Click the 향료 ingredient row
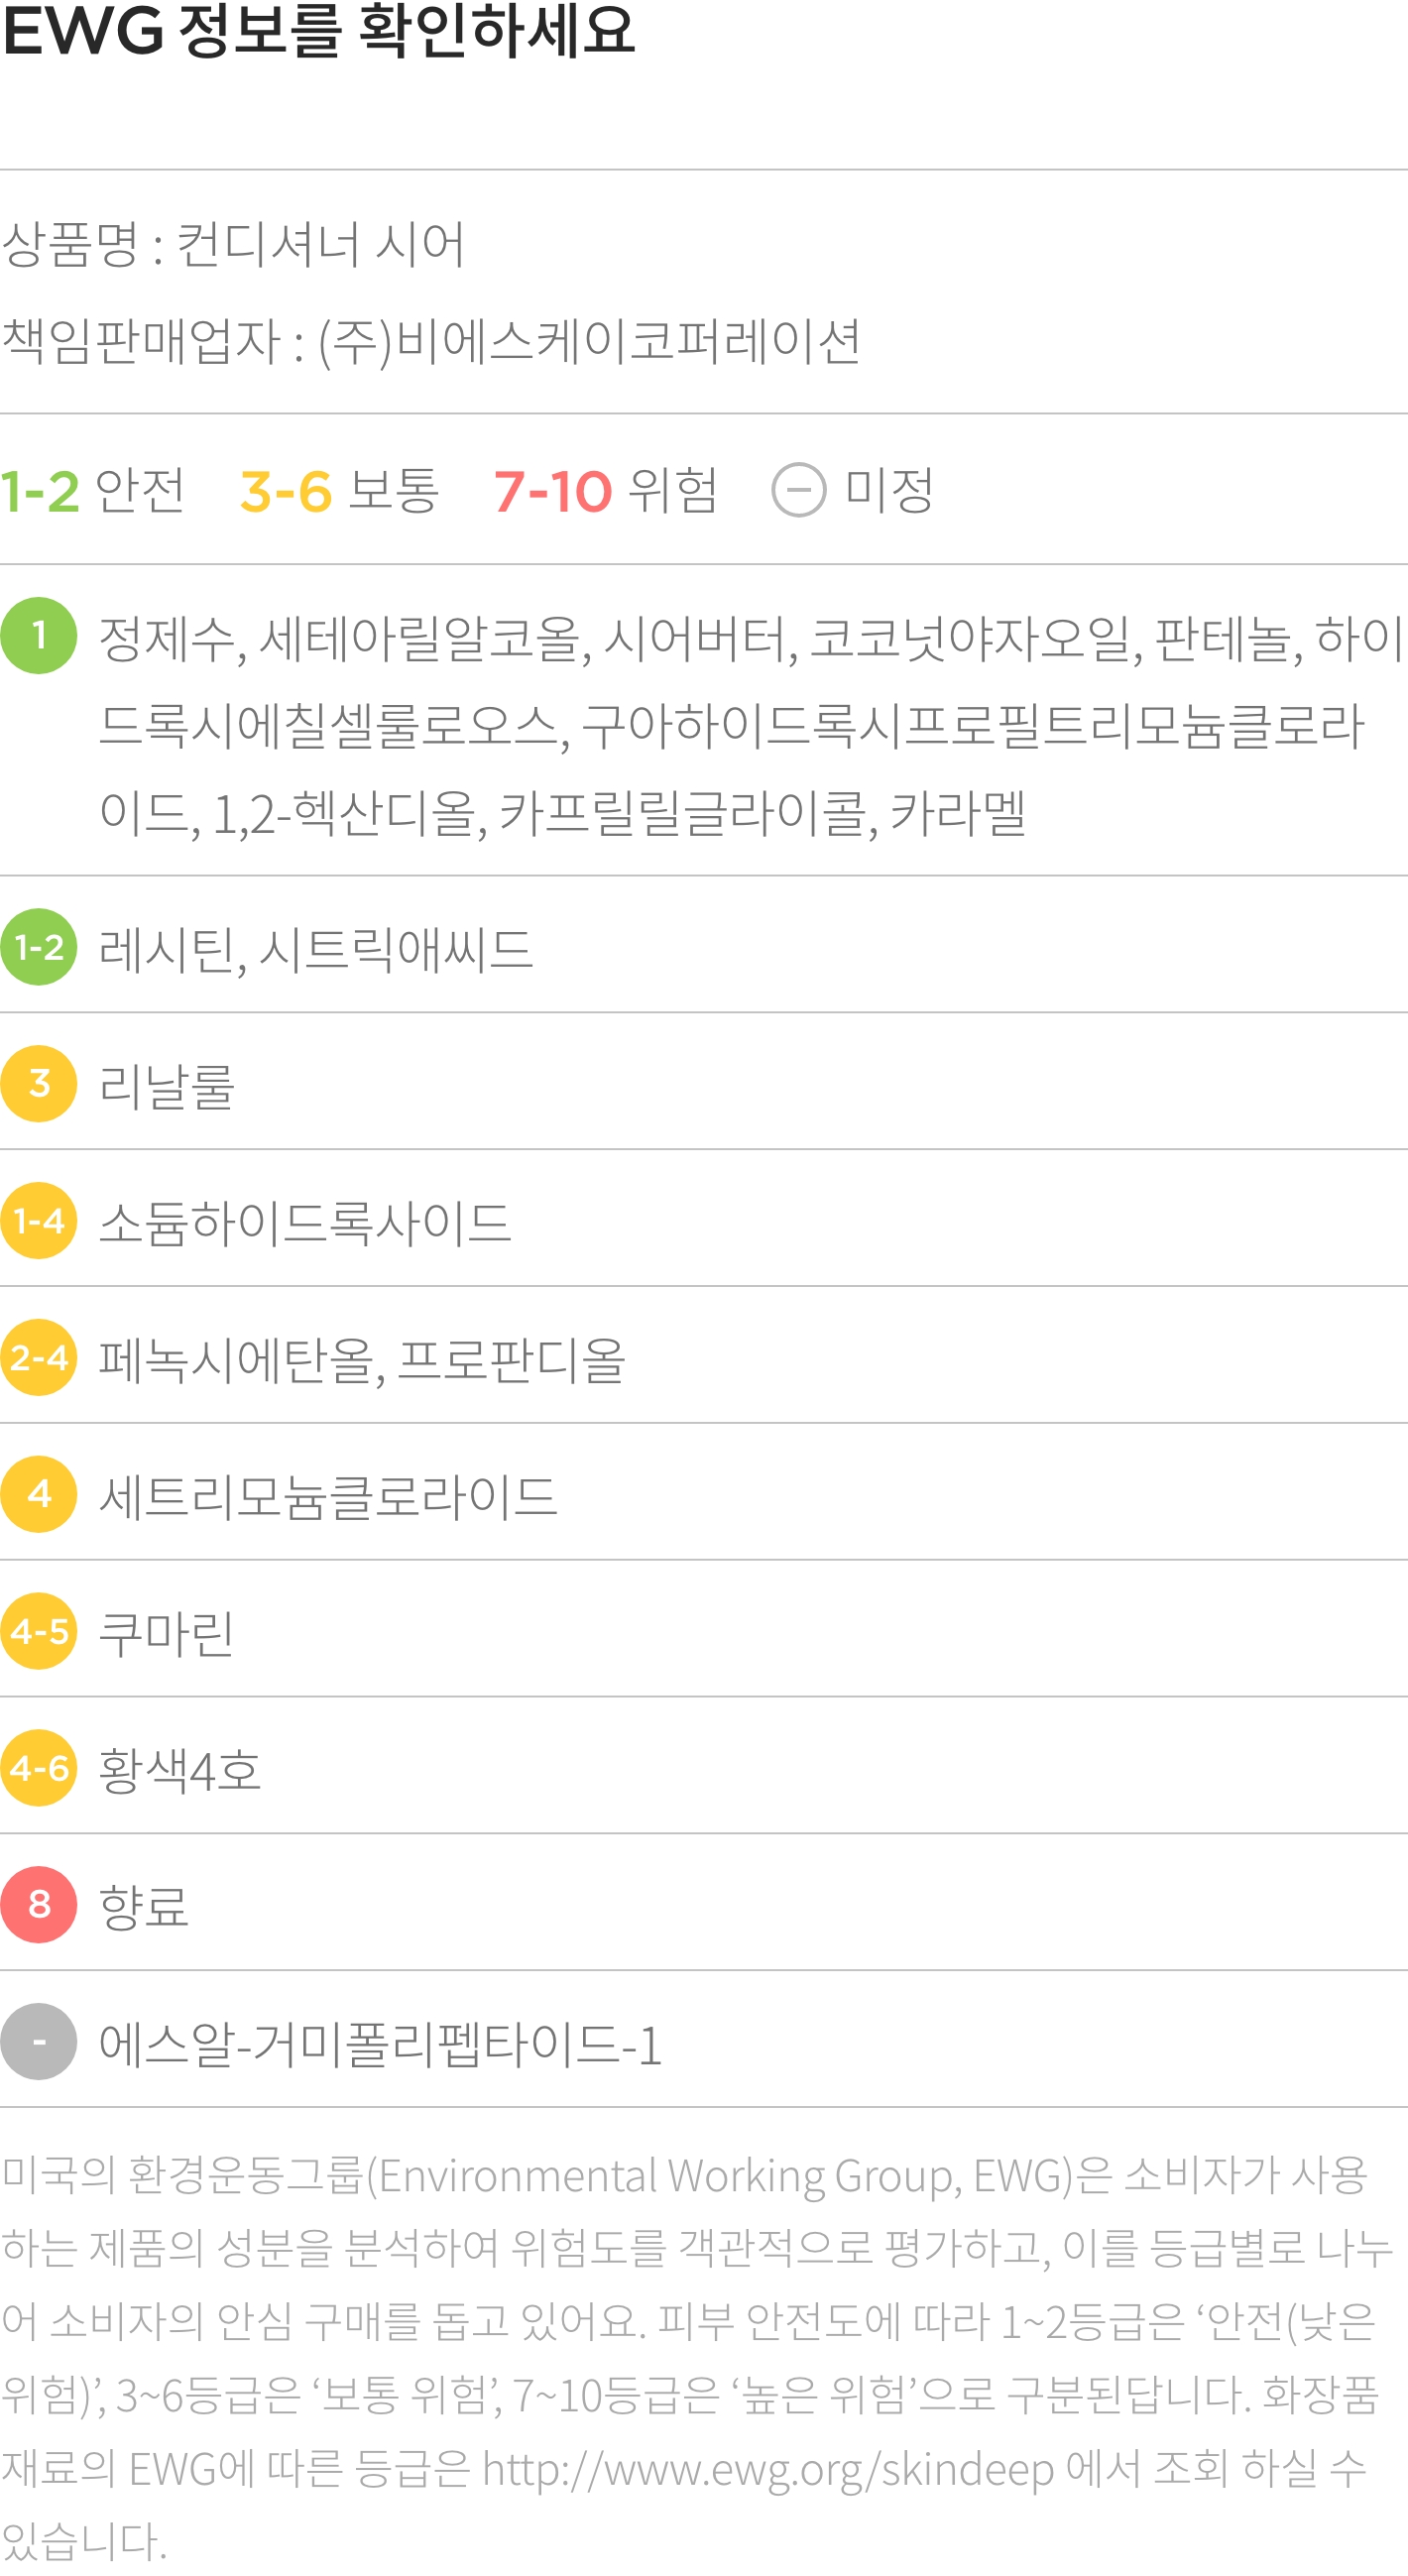Screen dimensions: 1408x2576 point(704,1904)
